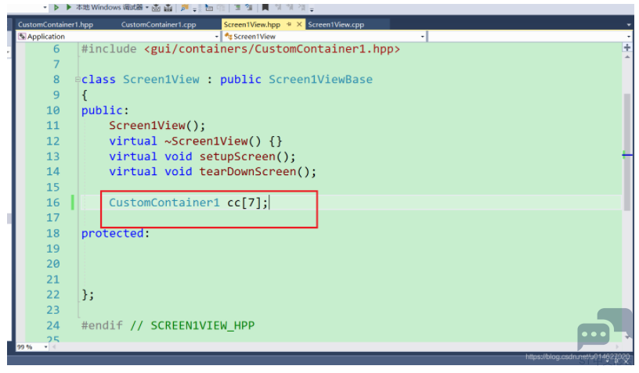Open the Application scope dropdown
This screenshot has height=373, width=639.
tap(217, 37)
